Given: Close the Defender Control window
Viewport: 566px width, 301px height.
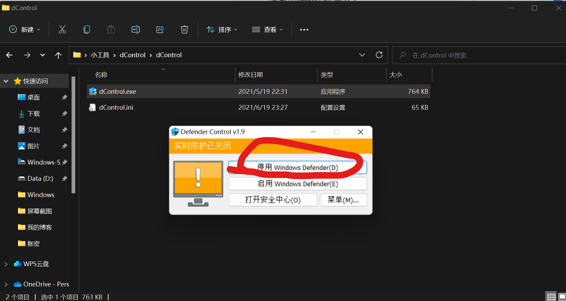Looking at the screenshot, I should pos(361,132).
